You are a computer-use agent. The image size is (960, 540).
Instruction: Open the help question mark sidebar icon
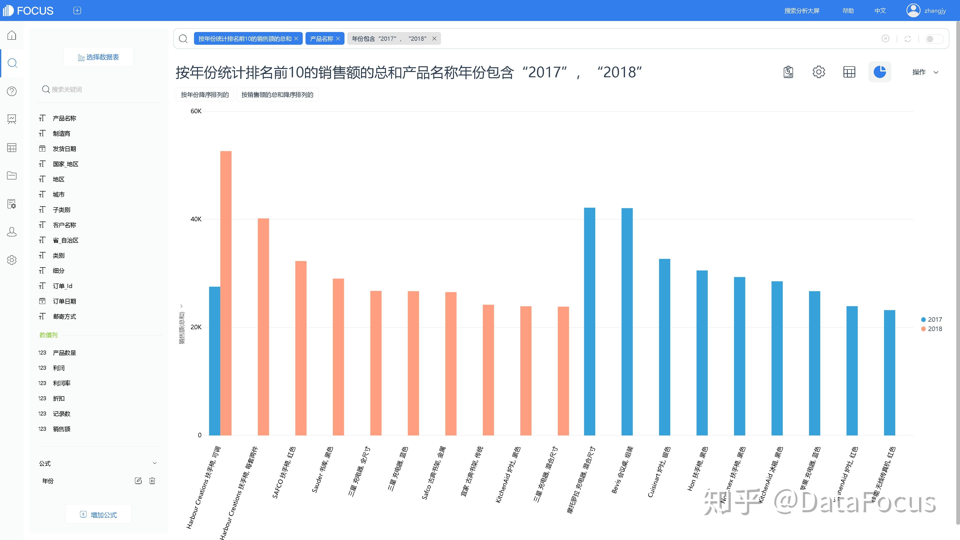12,91
